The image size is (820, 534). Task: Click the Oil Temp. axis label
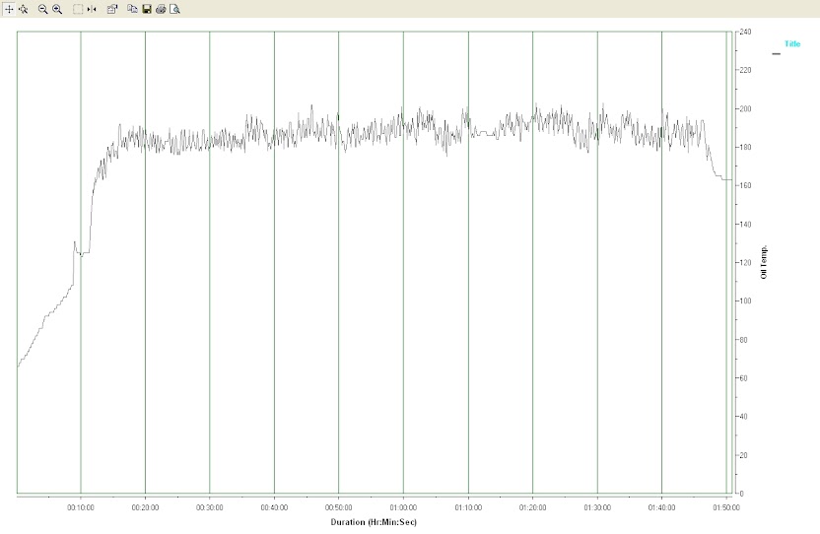coord(764,262)
